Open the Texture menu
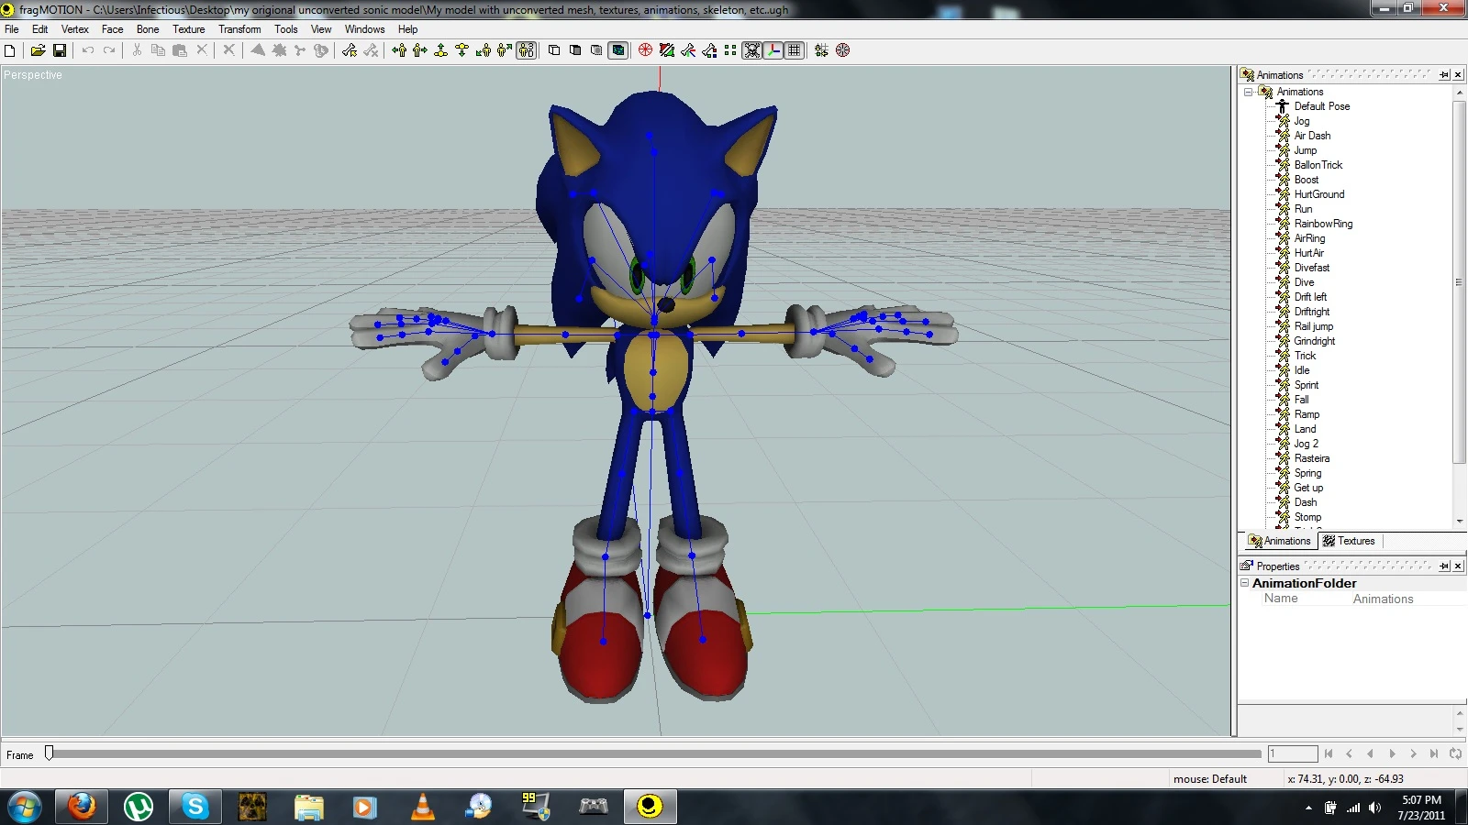The image size is (1468, 825). 189,29
